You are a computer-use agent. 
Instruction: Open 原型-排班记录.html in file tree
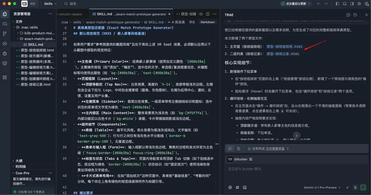(x=36, y=85)
